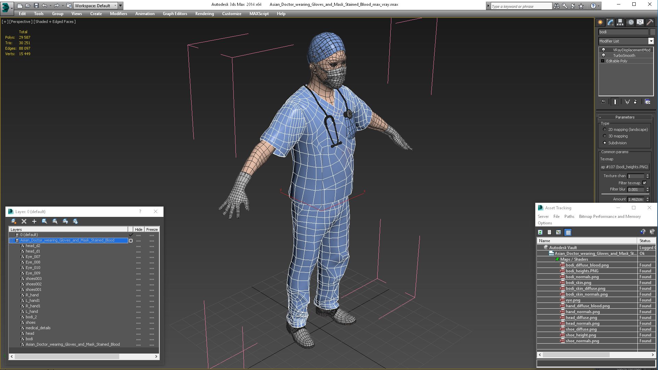
Task: Click Status column header in Asset Tracking
Action: [646, 241]
